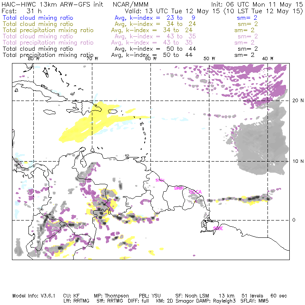Click the 'SFLAY: MM5' footer text

pos(254,301)
